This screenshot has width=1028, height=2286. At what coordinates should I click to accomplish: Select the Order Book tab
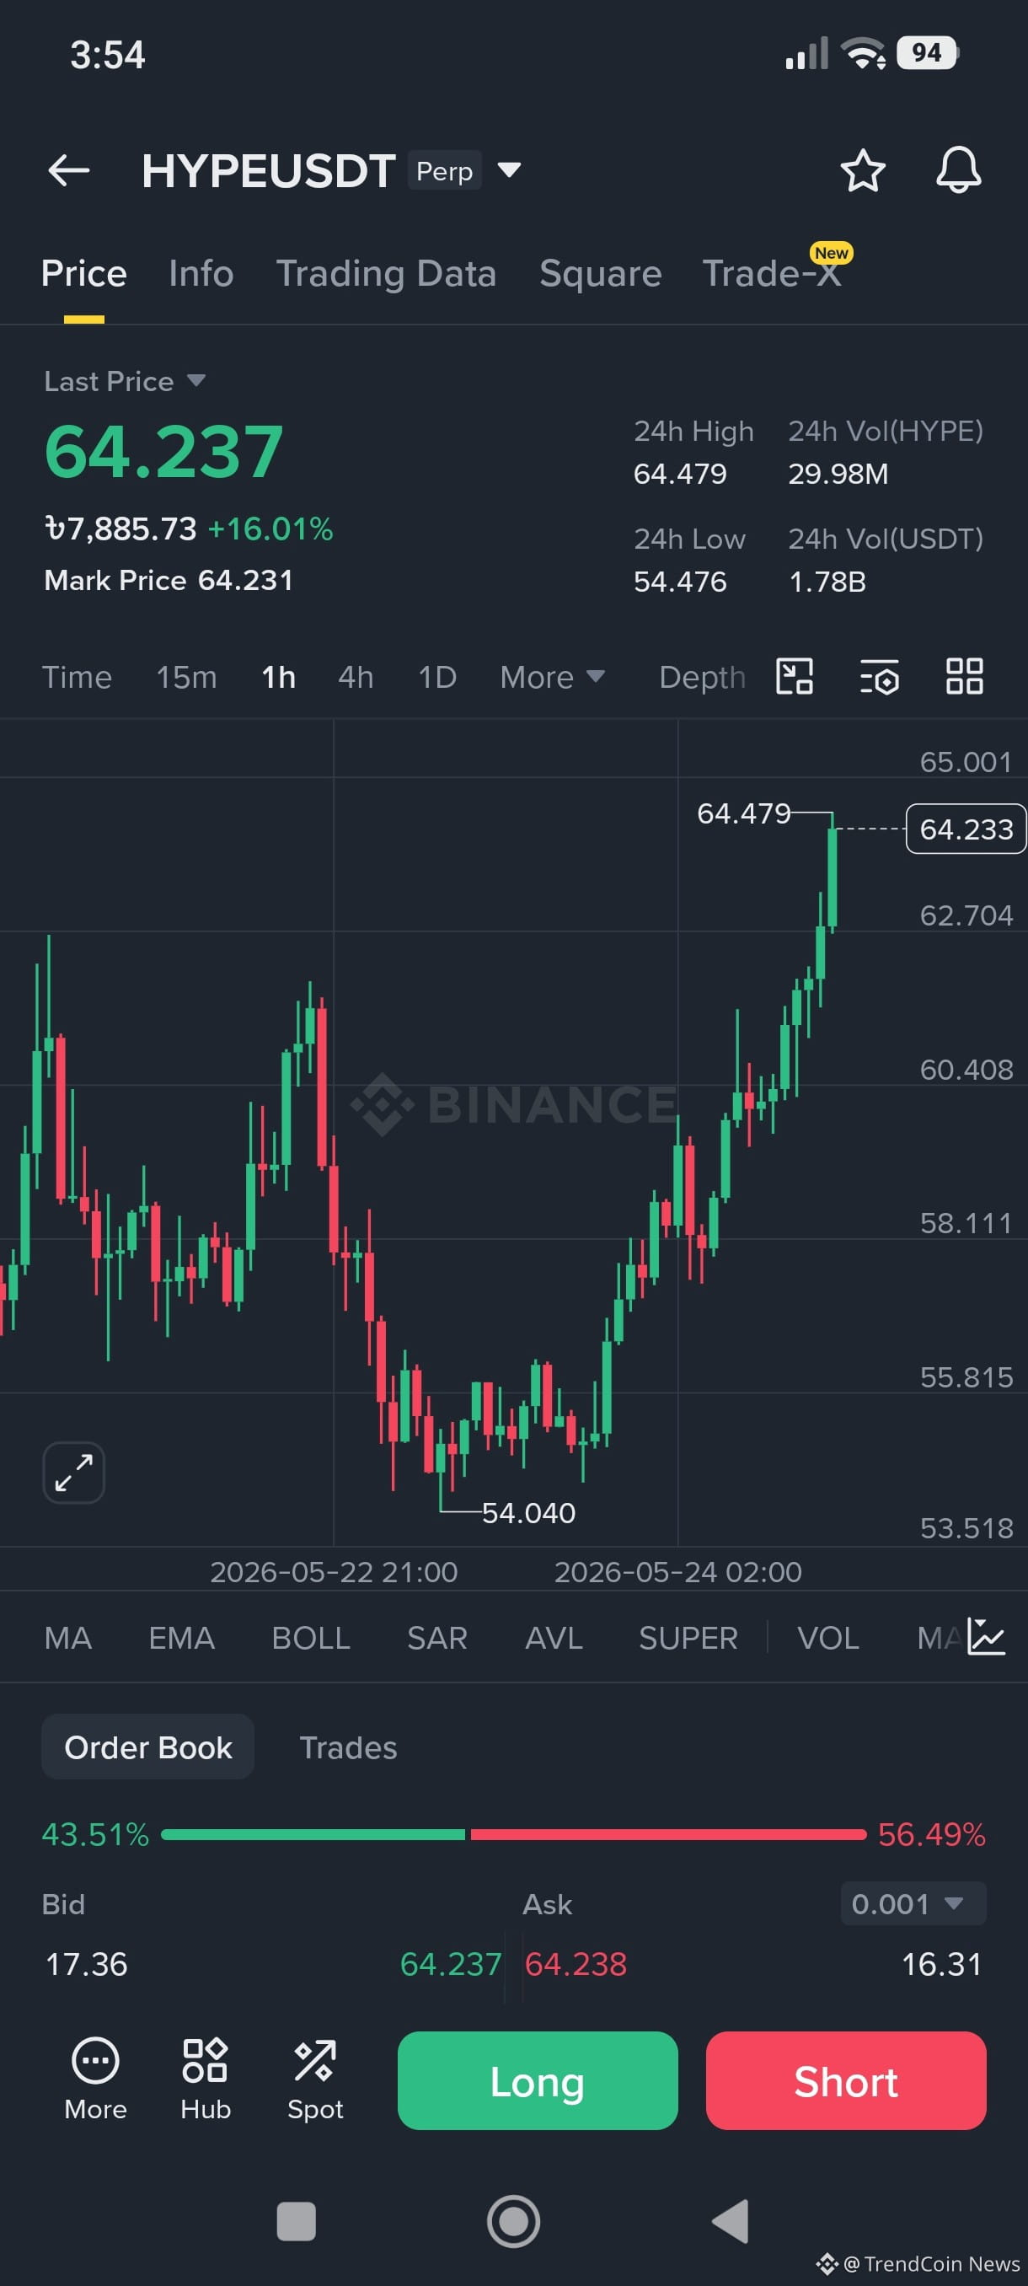coord(148,1747)
